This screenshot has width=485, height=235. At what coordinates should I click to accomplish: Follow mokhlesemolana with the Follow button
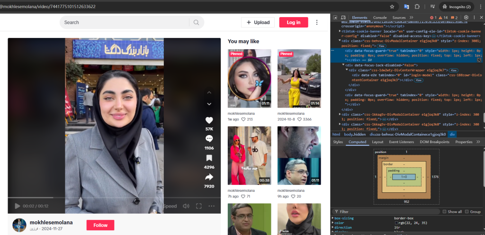(100, 225)
